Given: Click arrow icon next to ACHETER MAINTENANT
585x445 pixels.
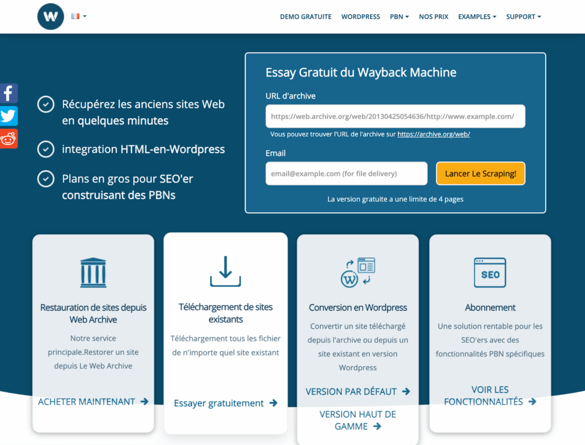Looking at the screenshot, I should [x=145, y=402].
